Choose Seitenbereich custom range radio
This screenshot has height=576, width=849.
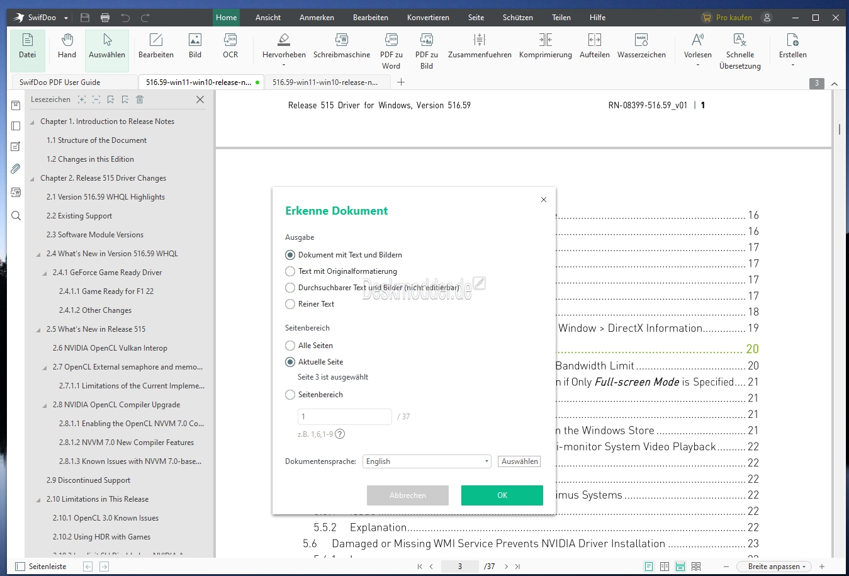(x=290, y=395)
